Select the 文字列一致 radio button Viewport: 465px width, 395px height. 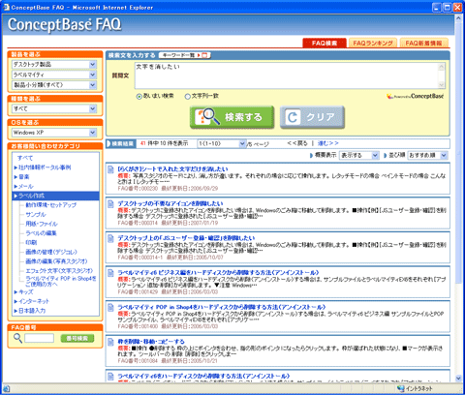pyautogui.click(x=187, y=96)
